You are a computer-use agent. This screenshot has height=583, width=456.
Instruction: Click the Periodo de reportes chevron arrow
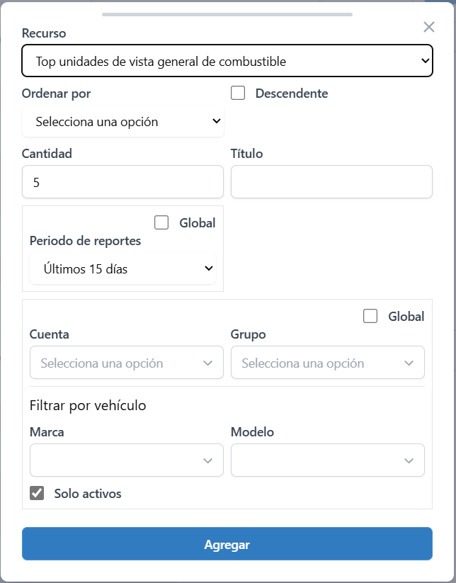[208, 268]
